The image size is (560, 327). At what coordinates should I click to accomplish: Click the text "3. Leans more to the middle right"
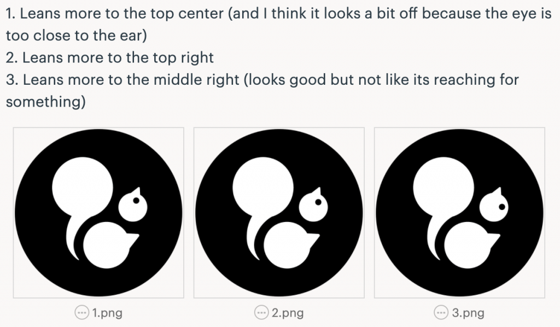[122, 80]
